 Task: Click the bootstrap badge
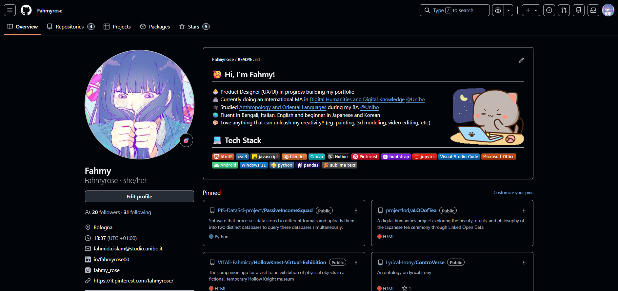coord(396,156)
